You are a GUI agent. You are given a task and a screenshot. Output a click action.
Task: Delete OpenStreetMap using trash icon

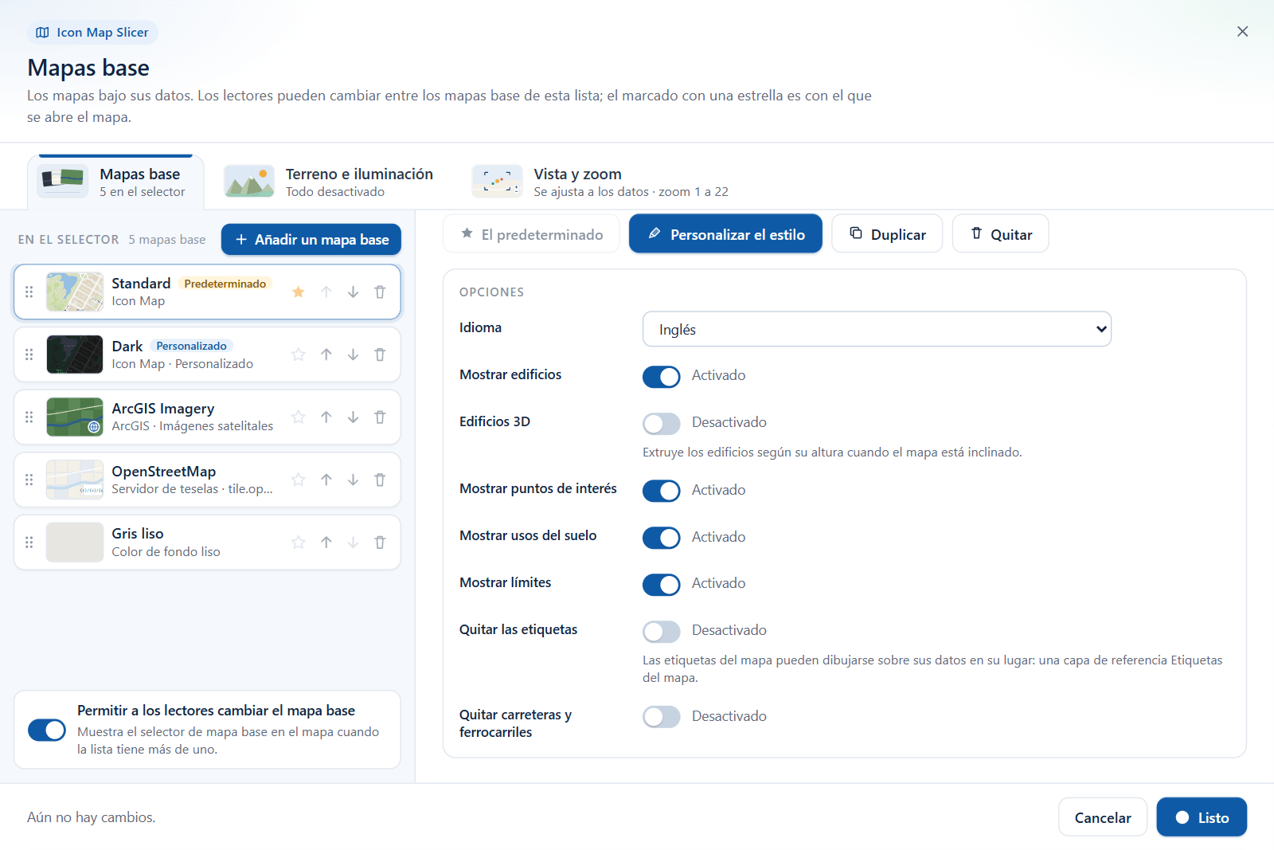pyautogui.click(x=380, y=480)
